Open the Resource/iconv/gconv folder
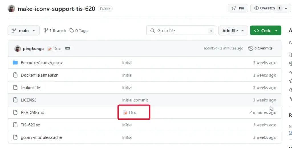 pyautogui.click(x=42, y=63)
